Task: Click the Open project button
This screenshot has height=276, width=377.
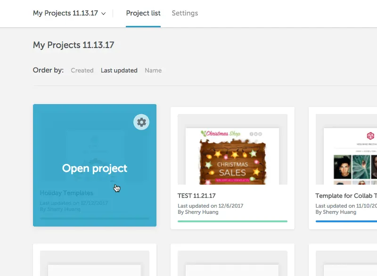Action: 95,169
